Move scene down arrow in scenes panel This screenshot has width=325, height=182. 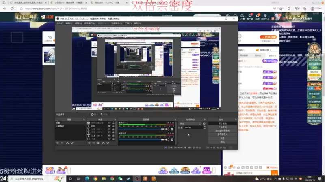click(72, 143)
